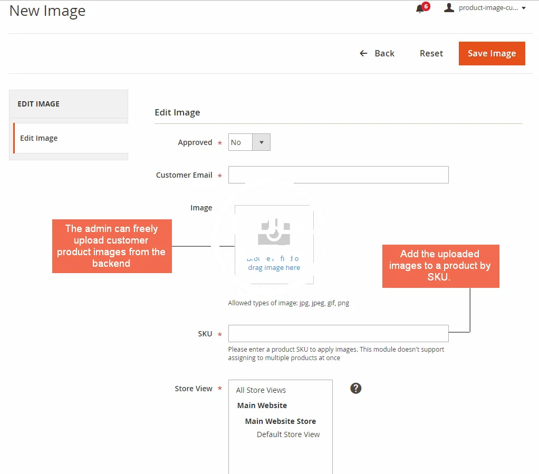The image size is (539, 474).
Task: Select All Store Views option
Action: pos(261,390)
